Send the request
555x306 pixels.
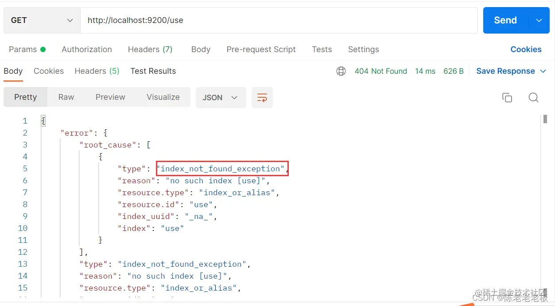point(505,20)
